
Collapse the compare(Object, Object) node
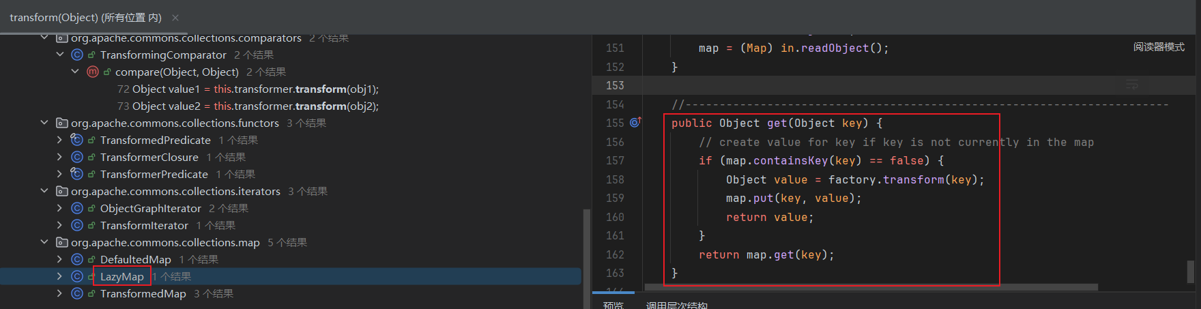click(x=74, y=72)
